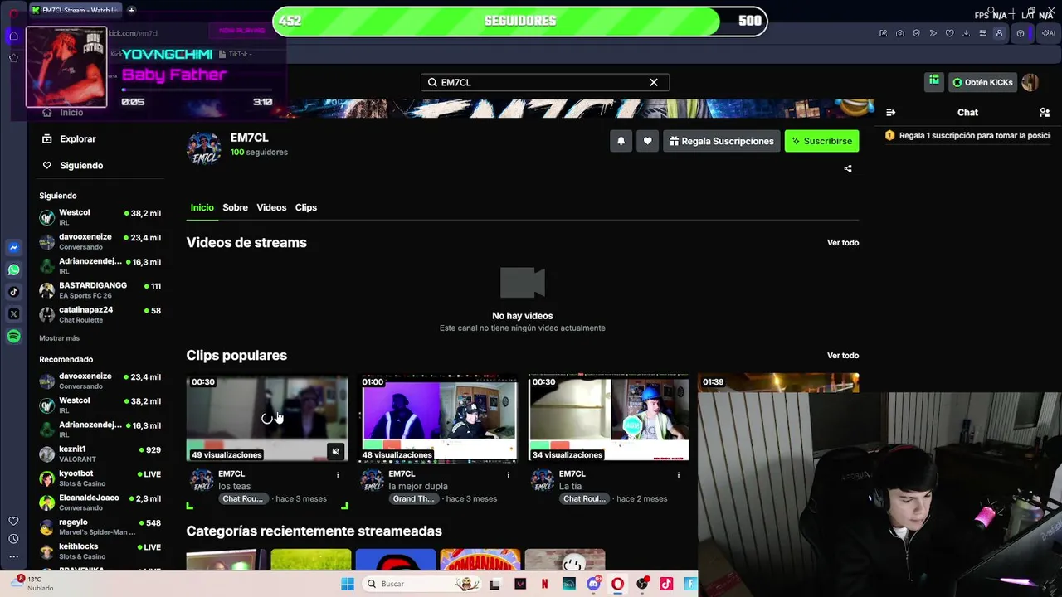Open Netflix from the taskbar
The image size is (1062, 597).
(544, 584)
